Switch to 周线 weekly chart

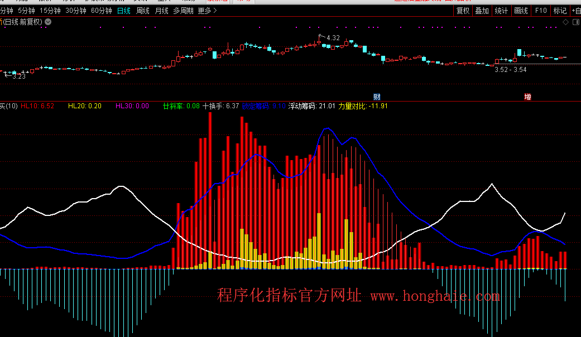[x=143, y=11]
